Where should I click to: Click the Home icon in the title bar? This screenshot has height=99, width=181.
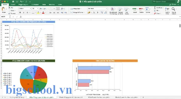click(x=13, y=2)
